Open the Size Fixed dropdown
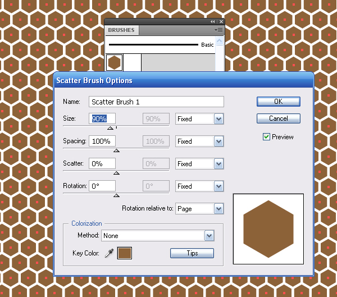Viewport: 337px width, 297px height. coord(199,119)
